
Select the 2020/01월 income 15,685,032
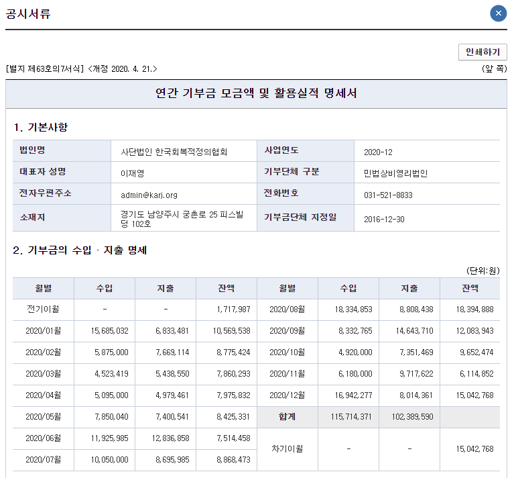(109, 330)
